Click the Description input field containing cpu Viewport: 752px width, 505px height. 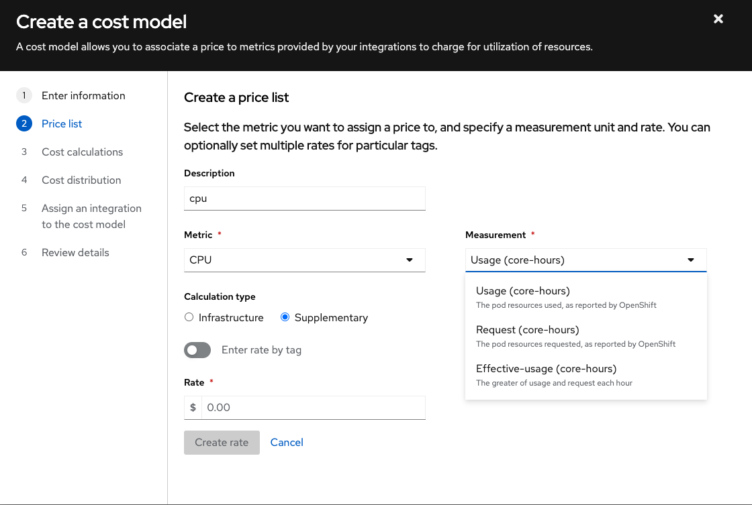click(305, 199)
